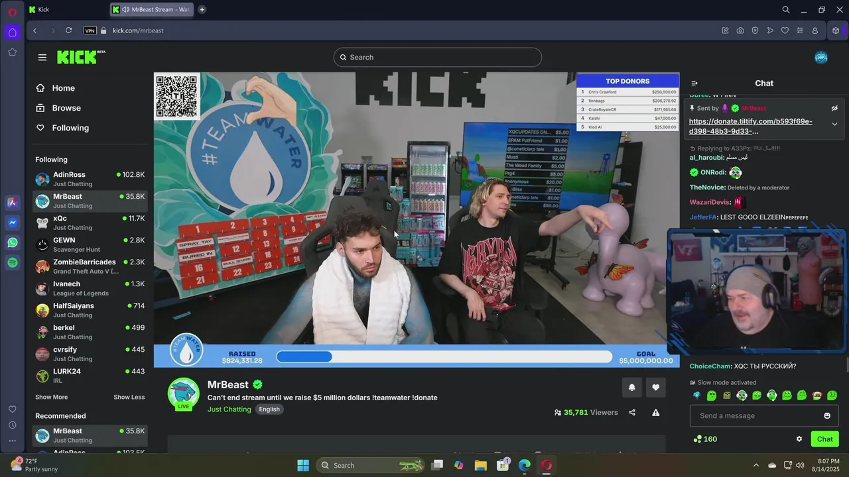Click in the Kick search field
This screenshot has height=477, width=849.
pos(438,58)
